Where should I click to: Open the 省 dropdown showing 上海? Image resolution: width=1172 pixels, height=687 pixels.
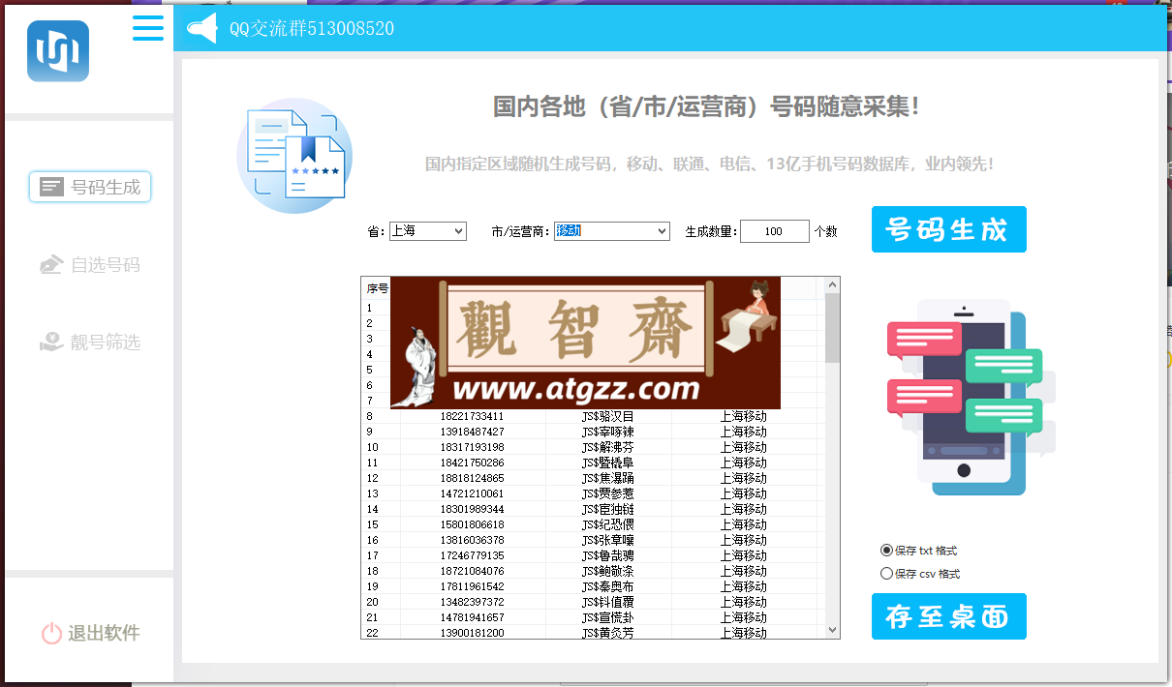coord(427,231)
